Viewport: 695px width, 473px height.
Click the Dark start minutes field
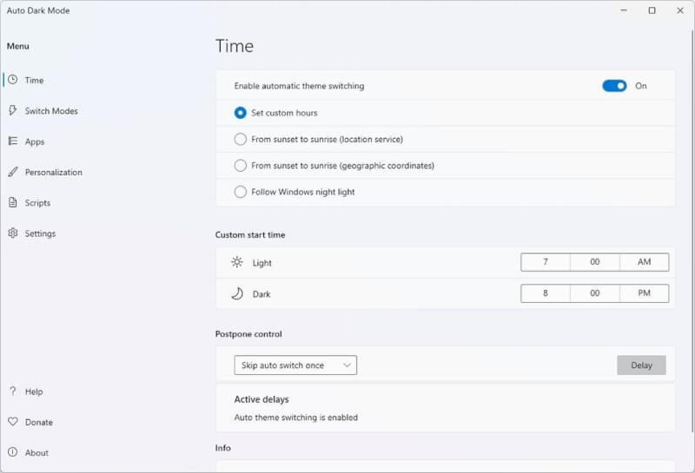pos(595,293)
